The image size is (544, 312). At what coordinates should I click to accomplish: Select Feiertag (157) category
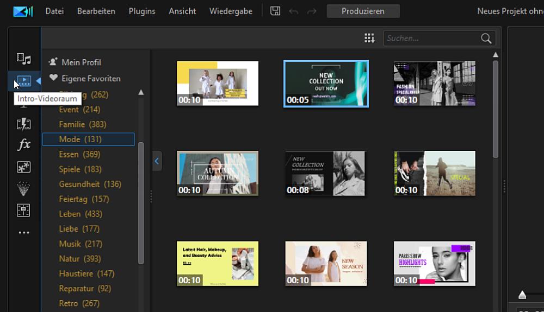pyautogui.click(x=84, y=199)
